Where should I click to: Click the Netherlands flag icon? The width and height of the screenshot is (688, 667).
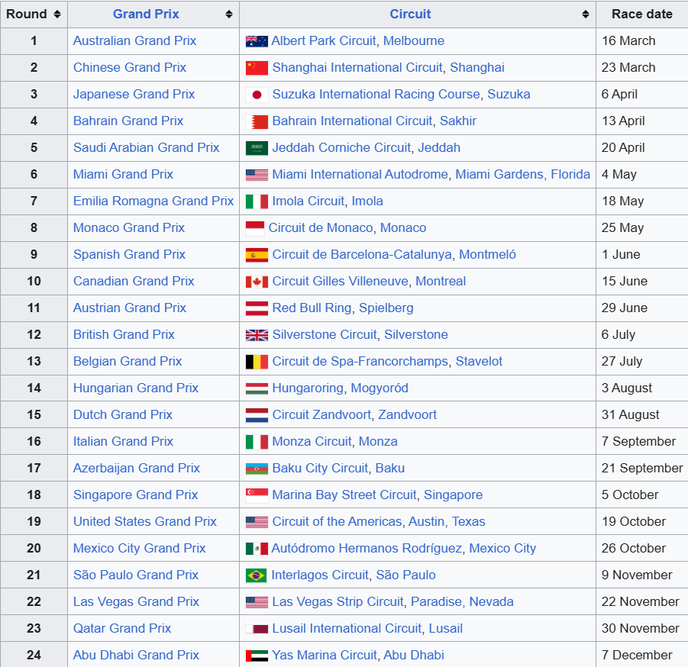(x=257, y=415)
